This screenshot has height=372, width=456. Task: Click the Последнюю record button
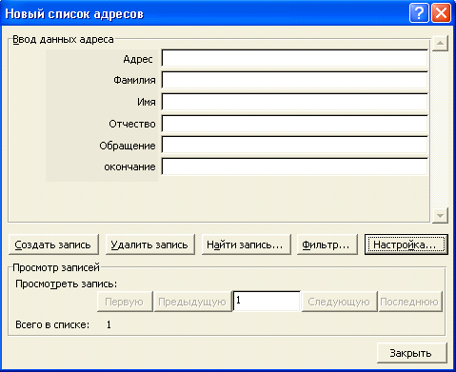click(410, 302)
